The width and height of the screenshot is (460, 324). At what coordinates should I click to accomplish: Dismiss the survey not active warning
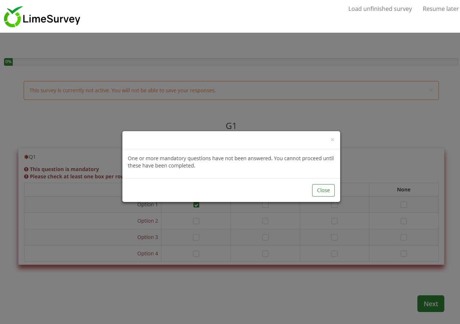[431, 90]
